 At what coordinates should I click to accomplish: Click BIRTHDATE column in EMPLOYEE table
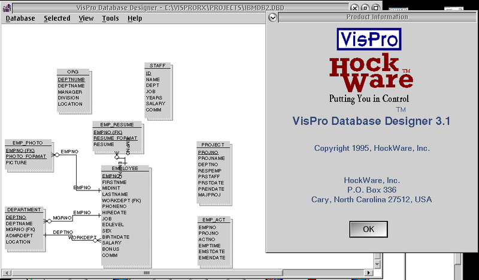pos(116,237)
